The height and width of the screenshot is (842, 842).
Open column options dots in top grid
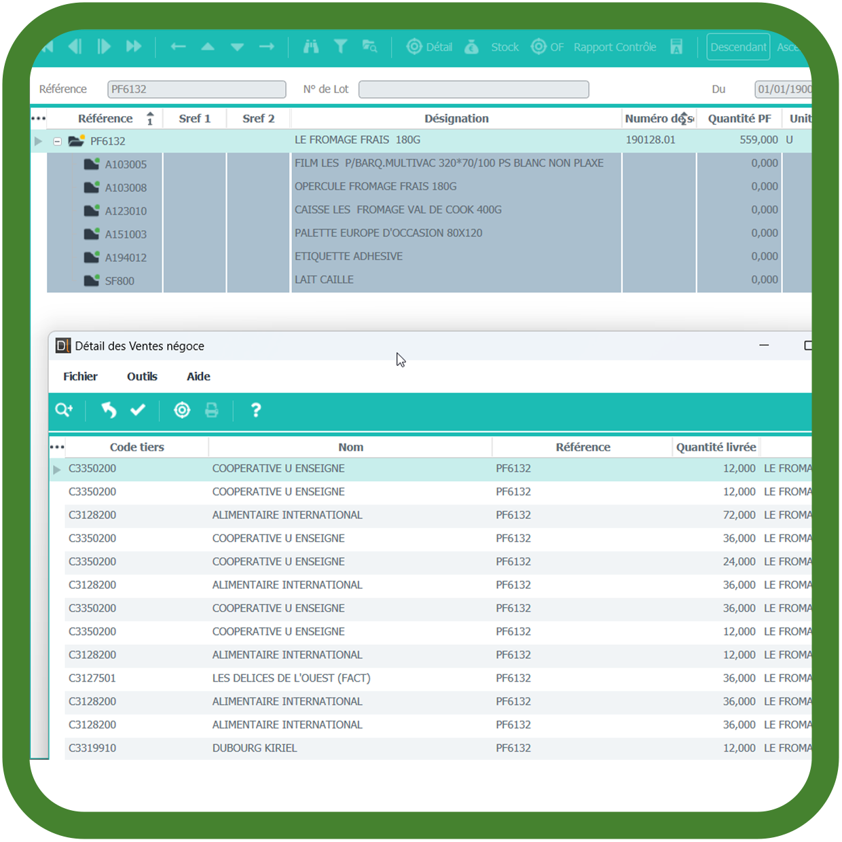point(39,119)
